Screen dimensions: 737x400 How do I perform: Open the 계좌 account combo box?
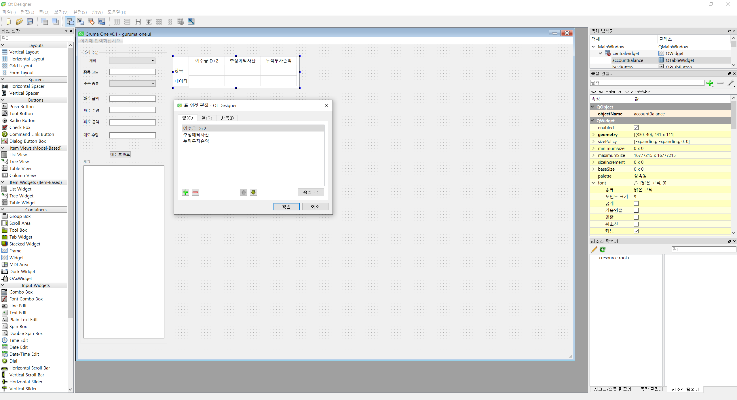point(132,61)
